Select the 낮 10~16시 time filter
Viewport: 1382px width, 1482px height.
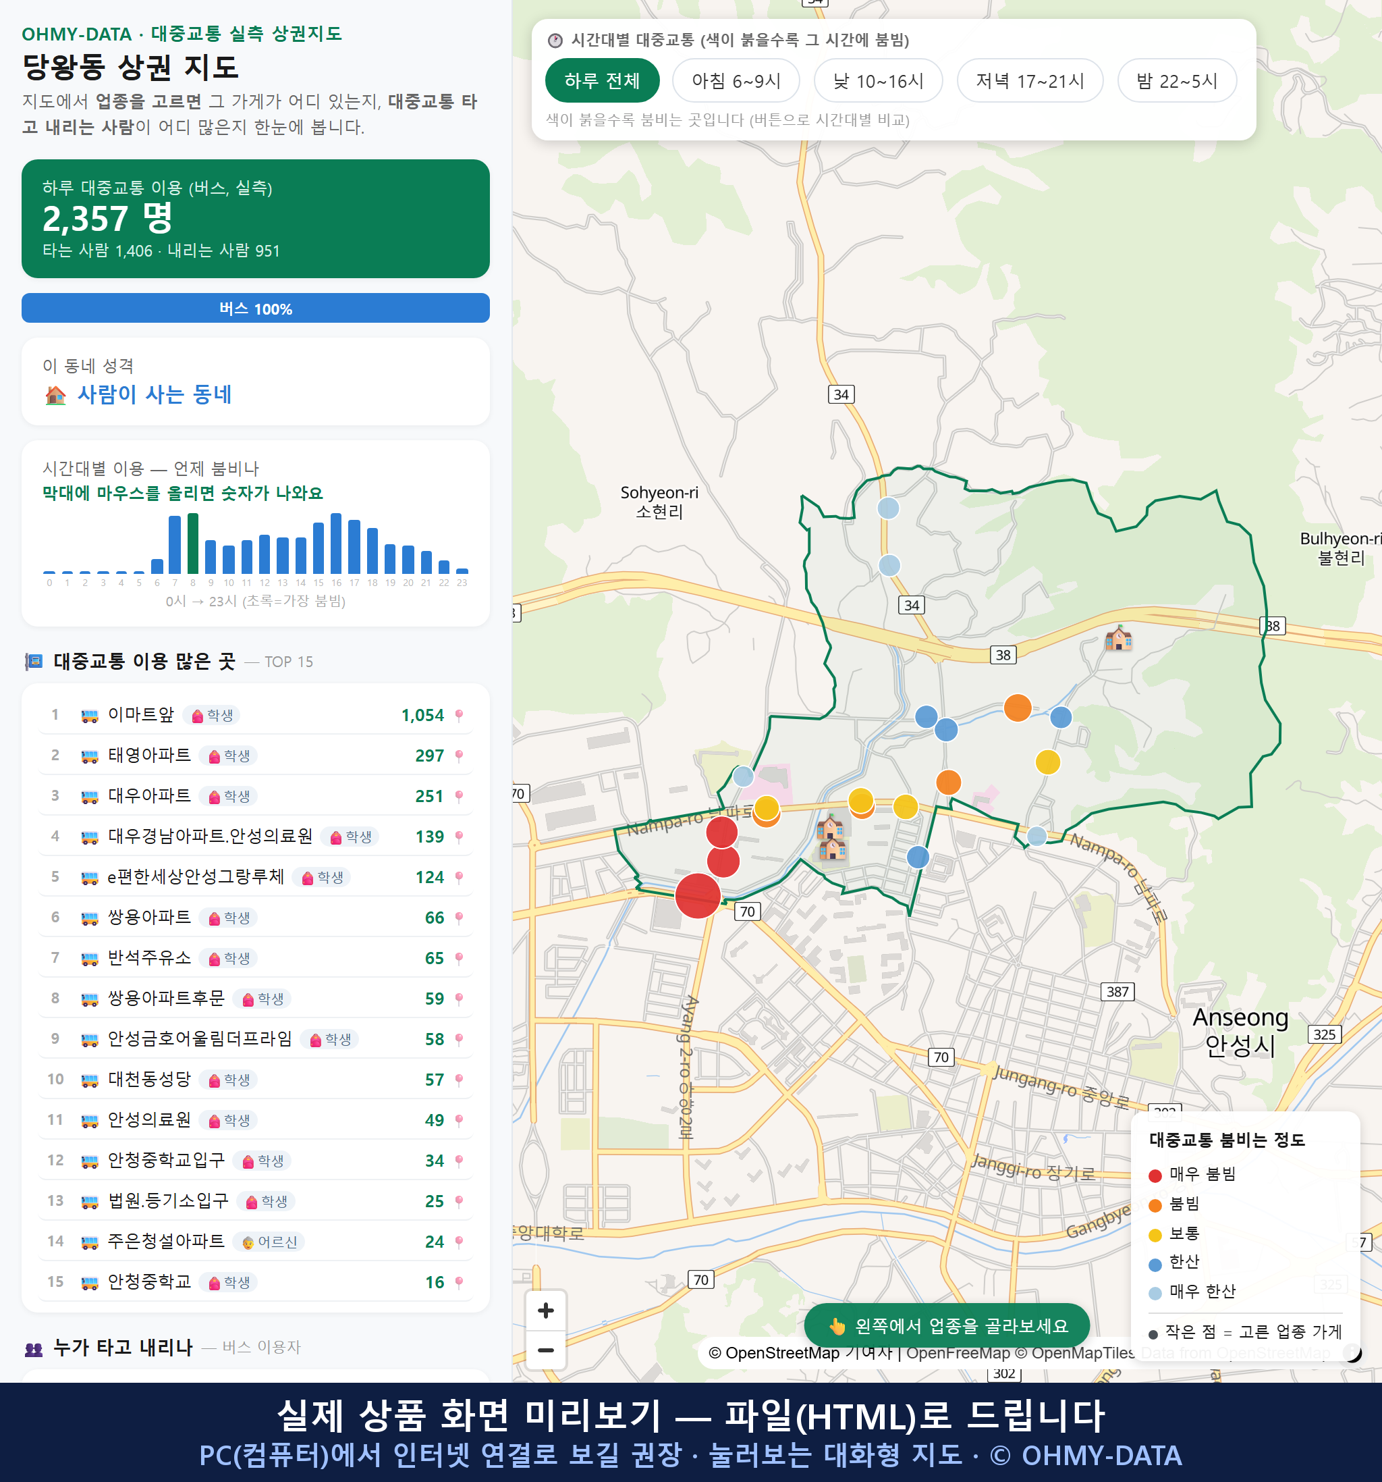(x=879, y=80)
